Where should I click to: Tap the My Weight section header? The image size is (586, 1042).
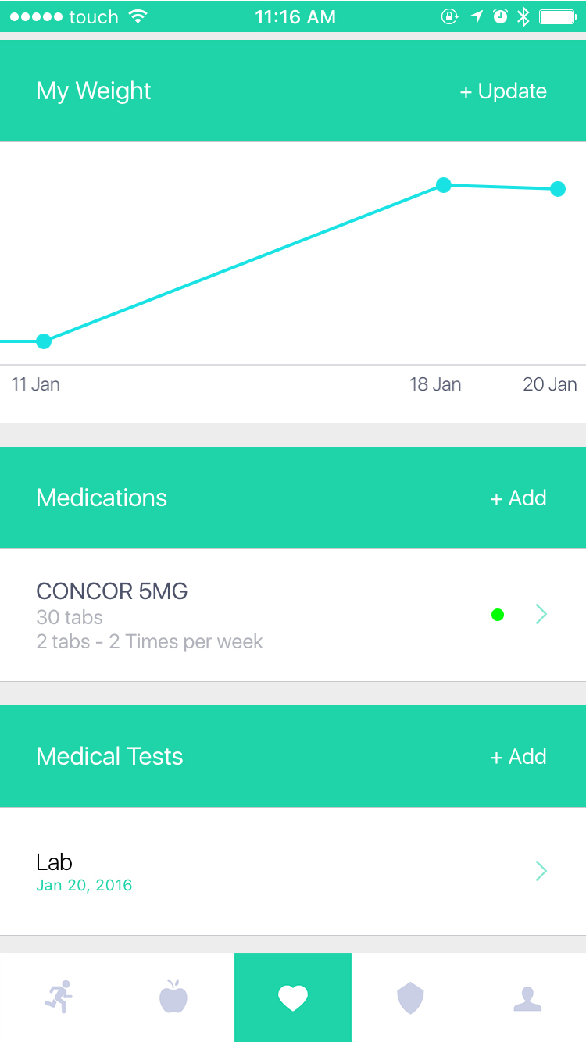tap(94, 91)
